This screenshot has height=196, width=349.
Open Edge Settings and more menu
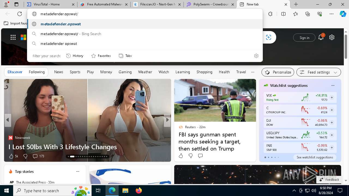click(332, 14)
